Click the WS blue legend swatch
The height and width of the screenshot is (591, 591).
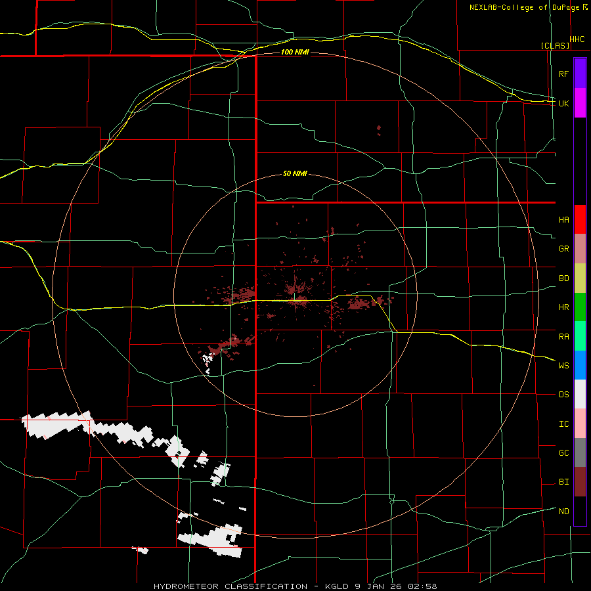(x=580, y=365)
